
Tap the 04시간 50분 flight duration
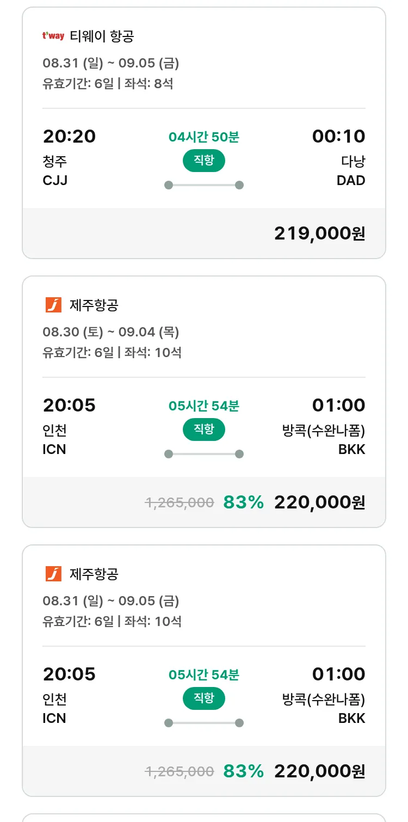[203, 137]
